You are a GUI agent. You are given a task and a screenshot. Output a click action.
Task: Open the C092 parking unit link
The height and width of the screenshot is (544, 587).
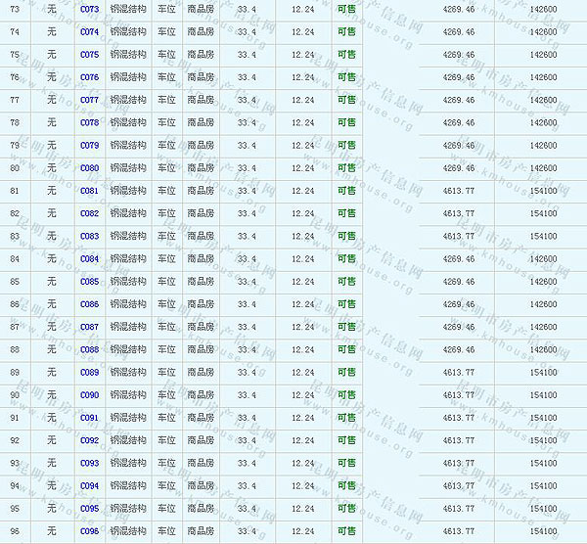pyautogui.click(x=89, y=440)
